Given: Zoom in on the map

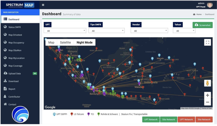Looking at the screenshot, I should (x=207, y=95).
